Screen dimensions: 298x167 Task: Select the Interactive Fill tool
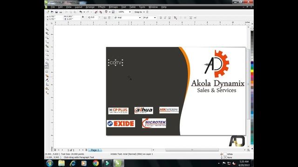pyautogui.click(x=47, y=93)
